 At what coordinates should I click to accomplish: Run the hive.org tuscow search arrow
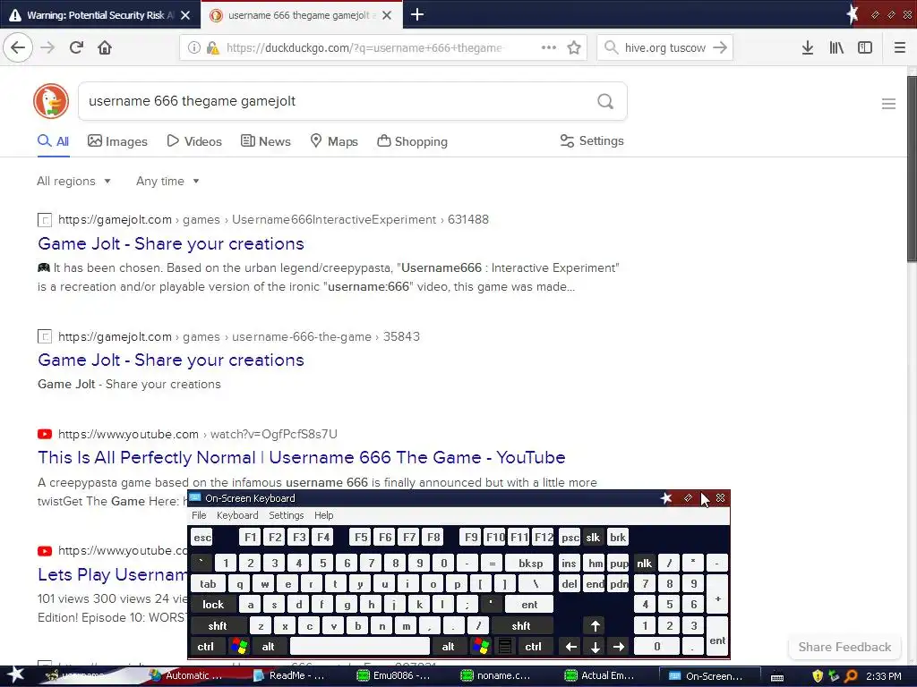(x=720, y=47)
